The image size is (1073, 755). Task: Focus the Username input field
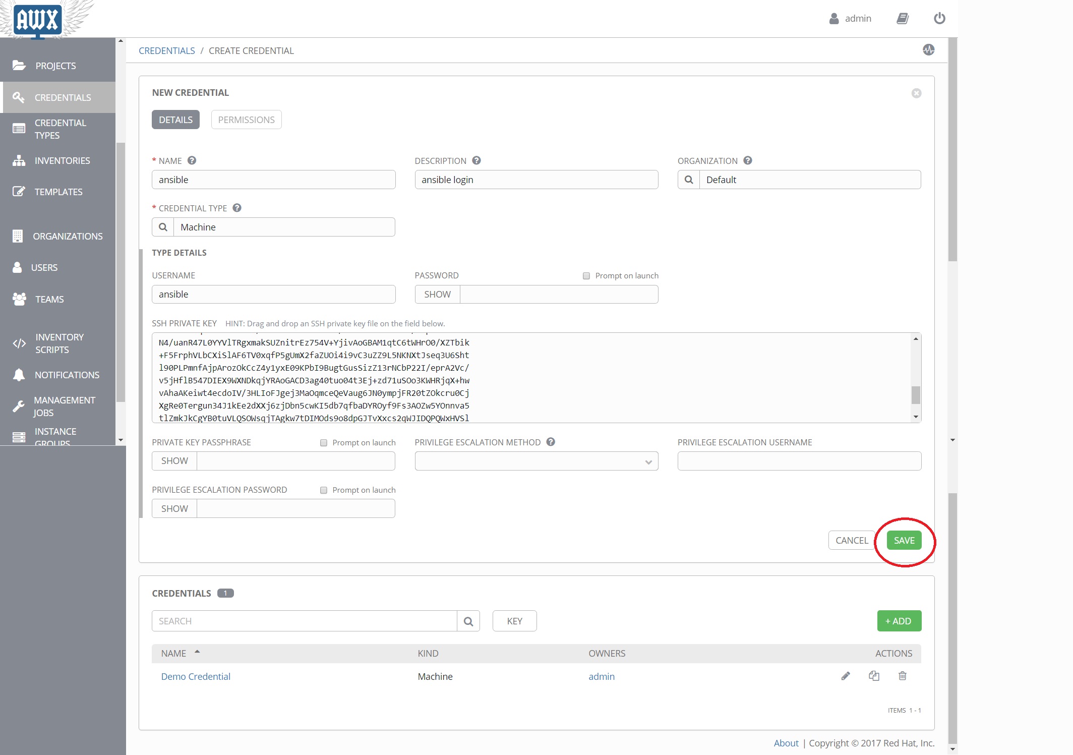(273, 295)
